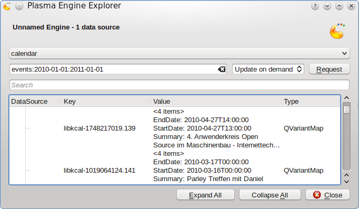Click the clear-text icon in the source field
This screenshot has height=209, width=359.
(x=222, y=69)
